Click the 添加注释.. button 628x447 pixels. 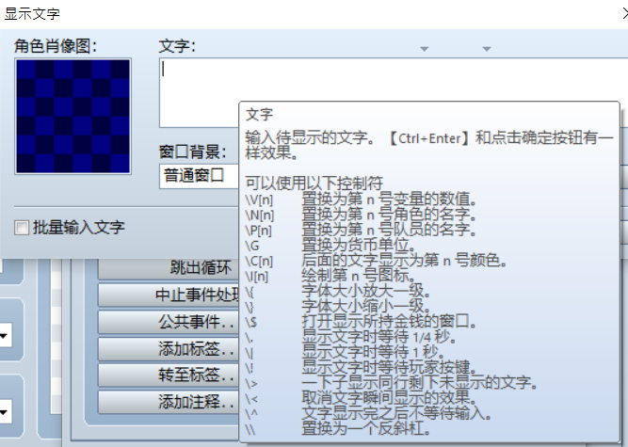tap(169, 402)
